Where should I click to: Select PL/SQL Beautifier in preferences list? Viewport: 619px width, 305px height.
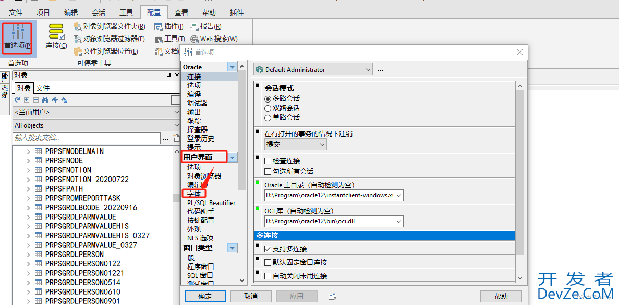coord(211,202)
